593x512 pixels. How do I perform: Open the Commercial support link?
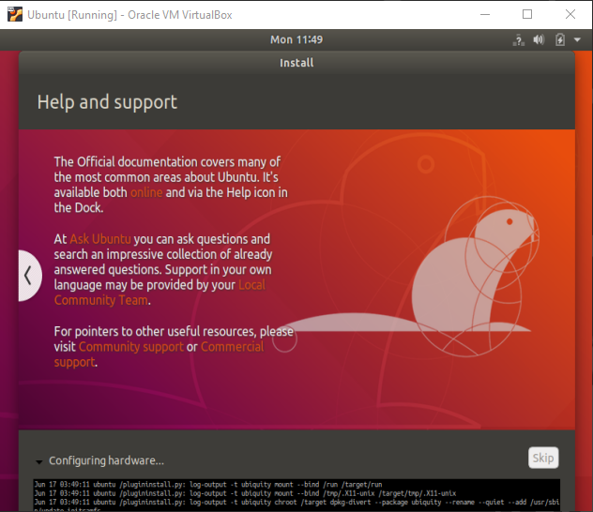[x=159, y=354]
